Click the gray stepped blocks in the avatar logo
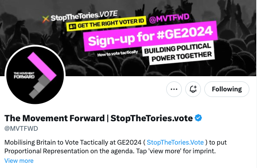This screenshot has width=258, height=168. click(39, 87)
